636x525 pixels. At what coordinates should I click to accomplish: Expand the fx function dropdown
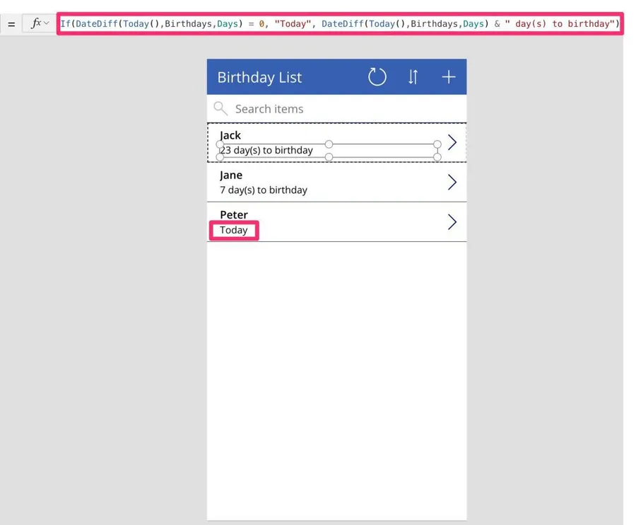click(40, 23)
